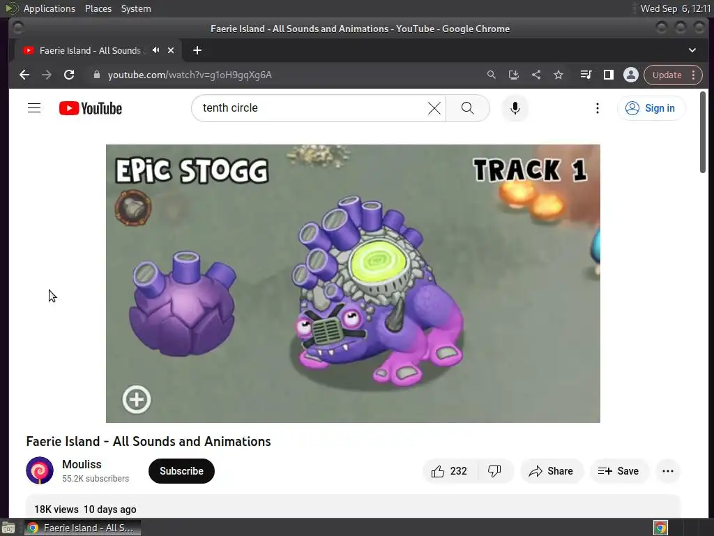Close the Faerie Island tab
This screenshot has height=536, width=714.
(171, 50)
